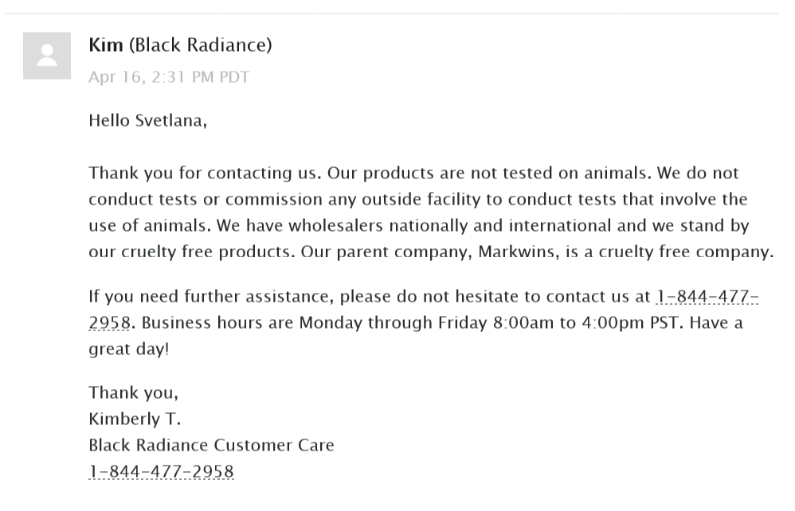Click the sender name Kim

pyautogui.click(x=105, y=45)
